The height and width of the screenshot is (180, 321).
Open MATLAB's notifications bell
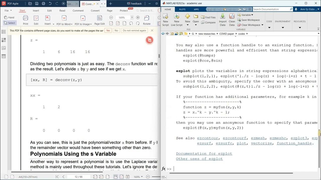296,9
